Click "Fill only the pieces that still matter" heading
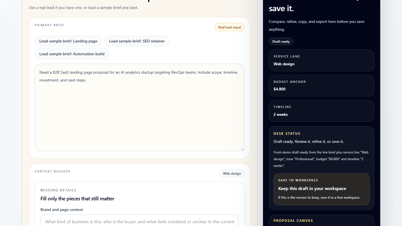Viewport: 402px width, 226px height. pyautogui.click(x=77, y=198)
